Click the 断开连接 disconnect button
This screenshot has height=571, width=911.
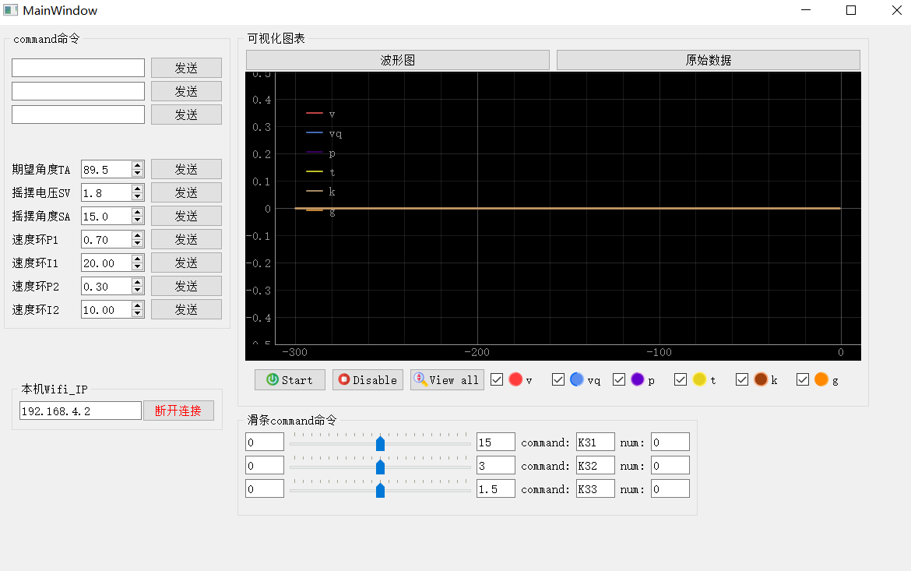coord(178,411)
